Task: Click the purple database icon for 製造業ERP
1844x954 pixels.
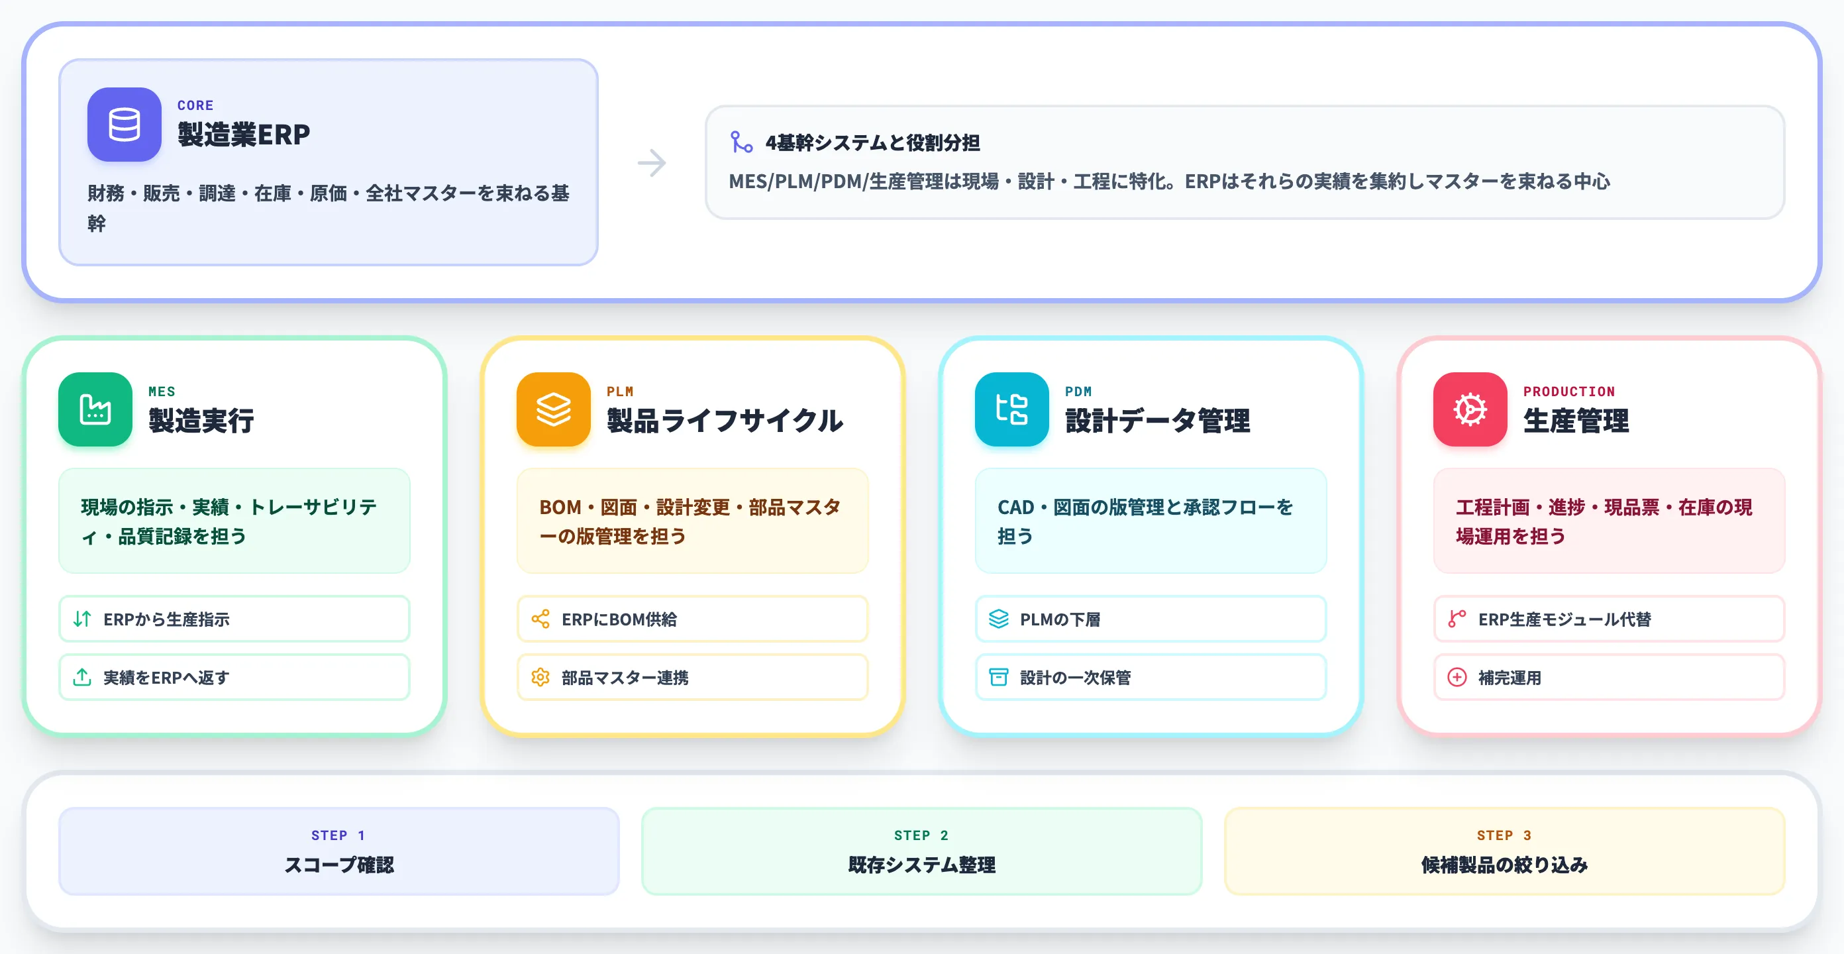Action: 124,125
